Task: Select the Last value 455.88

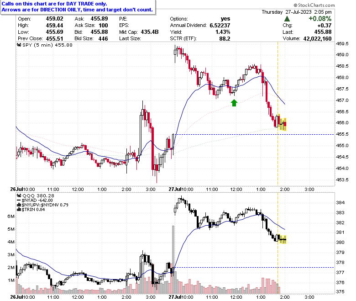Action: [323, 32]
